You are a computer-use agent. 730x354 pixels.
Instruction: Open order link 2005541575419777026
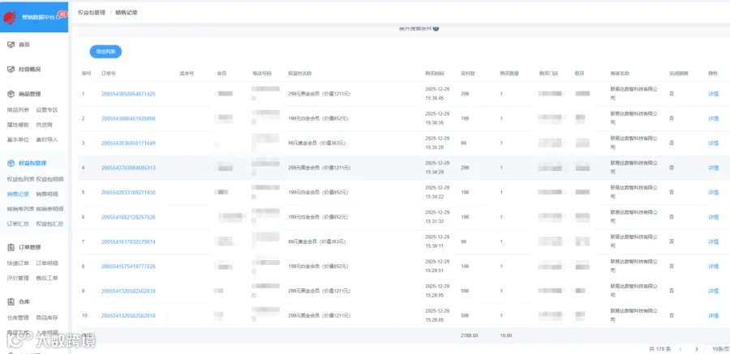[x=128, y=267]
